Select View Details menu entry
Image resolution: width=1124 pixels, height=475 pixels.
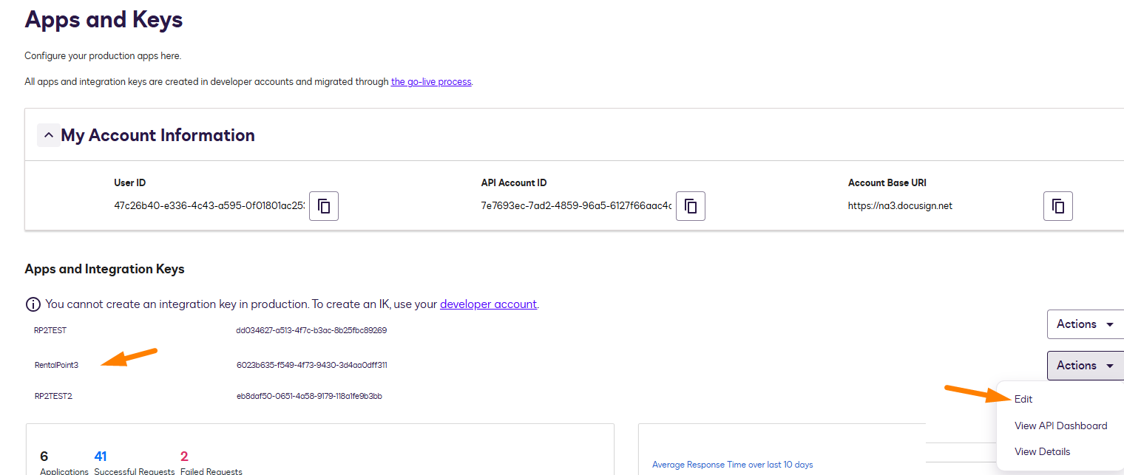pyautogui.click(x=1042, y=451)
